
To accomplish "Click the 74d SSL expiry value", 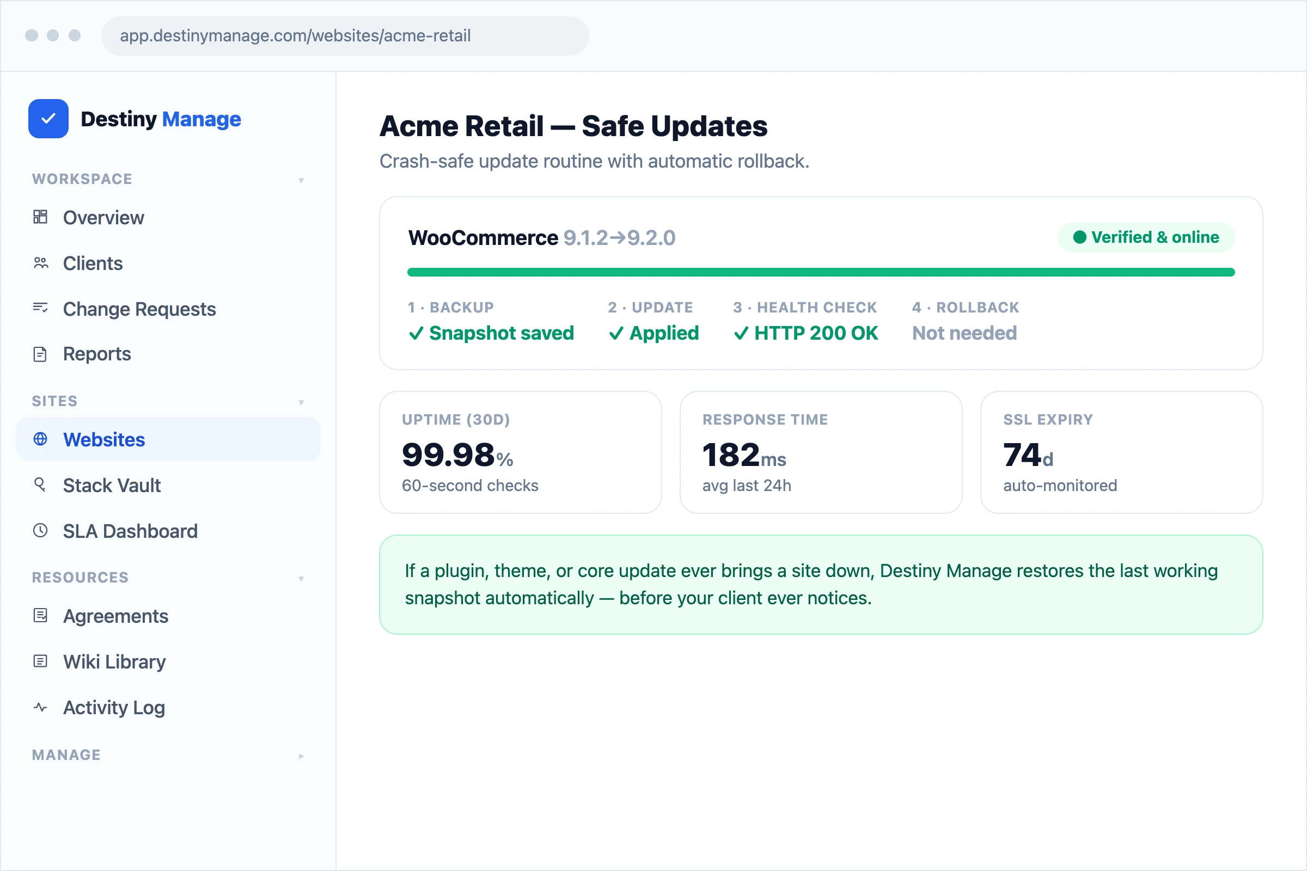I will (1028, 455).
